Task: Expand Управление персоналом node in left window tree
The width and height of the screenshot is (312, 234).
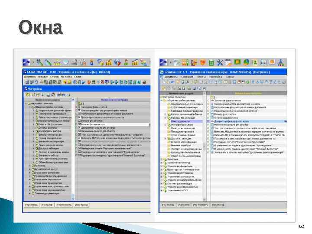Action: coord(30,180)
